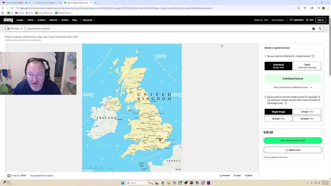The image size is (331, 186).
Task: Click the help icon beside package question
Action: [286, 103]
